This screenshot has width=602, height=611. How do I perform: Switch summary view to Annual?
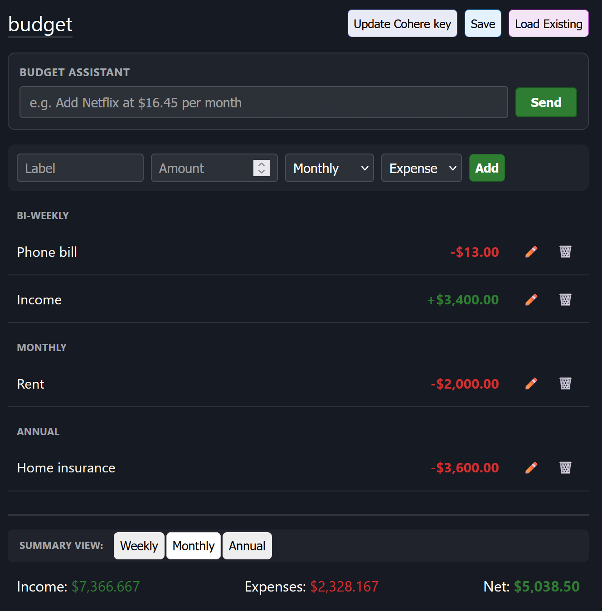coord(247,546)
